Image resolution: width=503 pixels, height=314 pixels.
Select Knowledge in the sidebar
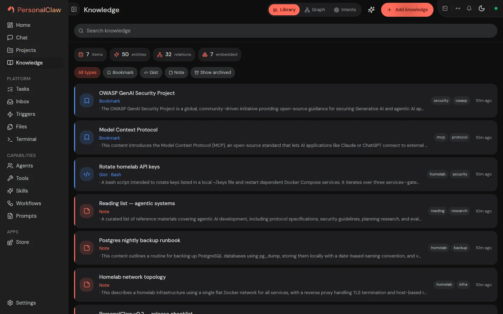(34, 63)
